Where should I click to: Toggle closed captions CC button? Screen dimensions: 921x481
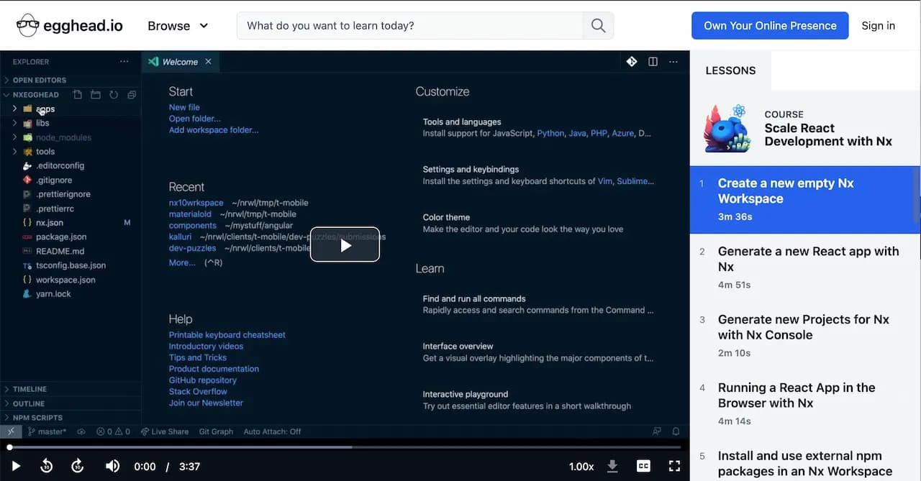click(643, 466)
